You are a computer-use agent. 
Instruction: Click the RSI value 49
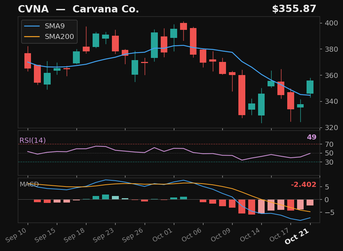pos(312,137)
